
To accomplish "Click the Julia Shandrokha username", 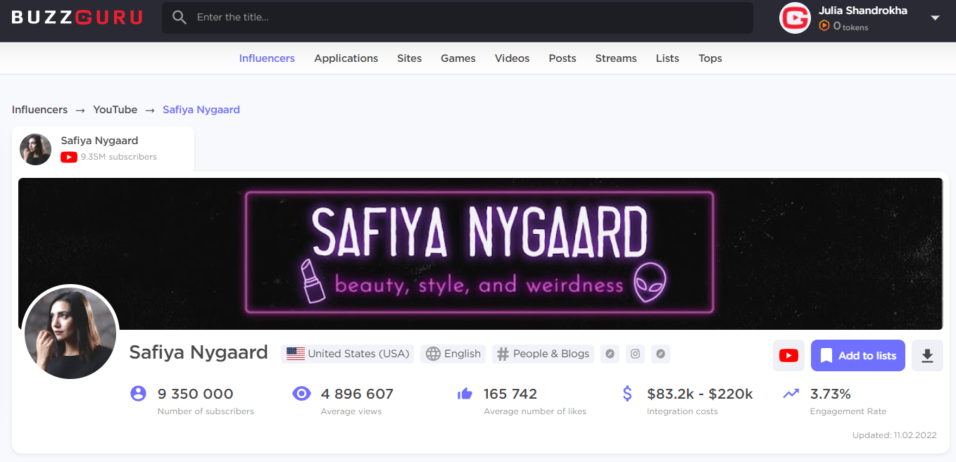I will tap(863, 11).
